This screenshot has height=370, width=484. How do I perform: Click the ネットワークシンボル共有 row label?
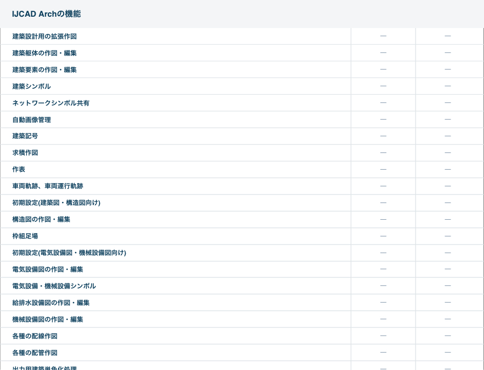(x=51, y=103)
